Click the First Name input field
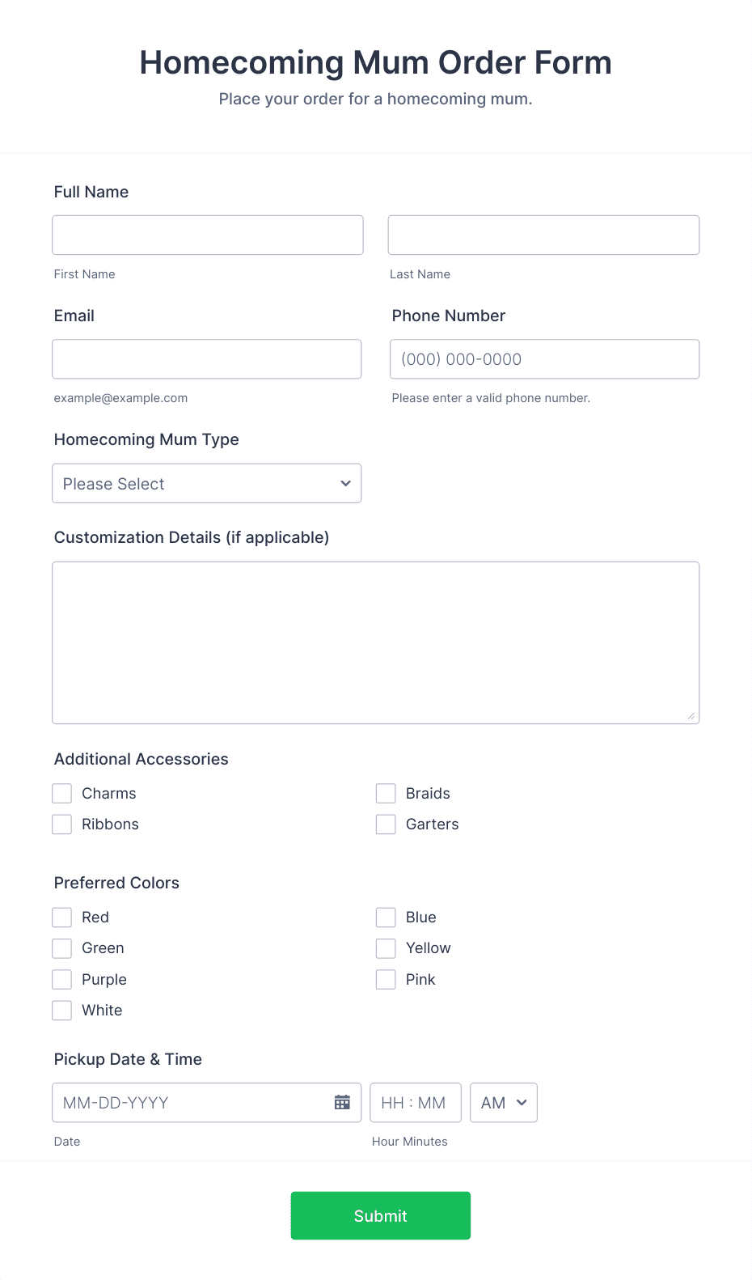The width and height of the screenshot is (752, 1280). (x=207, y=235)
